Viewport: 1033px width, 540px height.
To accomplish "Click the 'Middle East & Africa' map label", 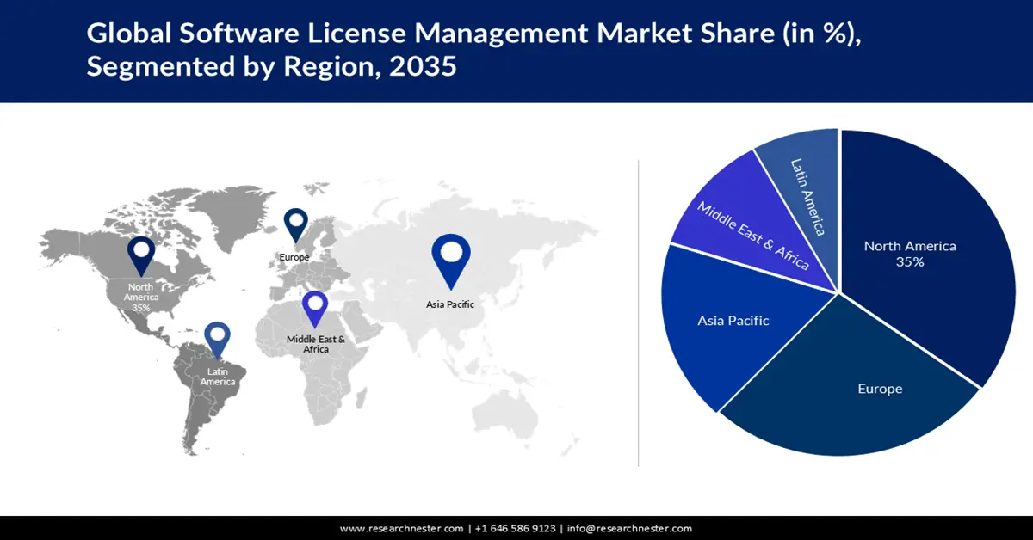I will point(316,344).
